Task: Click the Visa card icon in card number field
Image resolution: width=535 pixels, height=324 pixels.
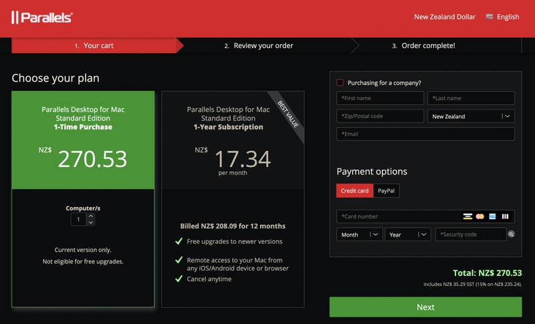Action: (x=467, y=216)
